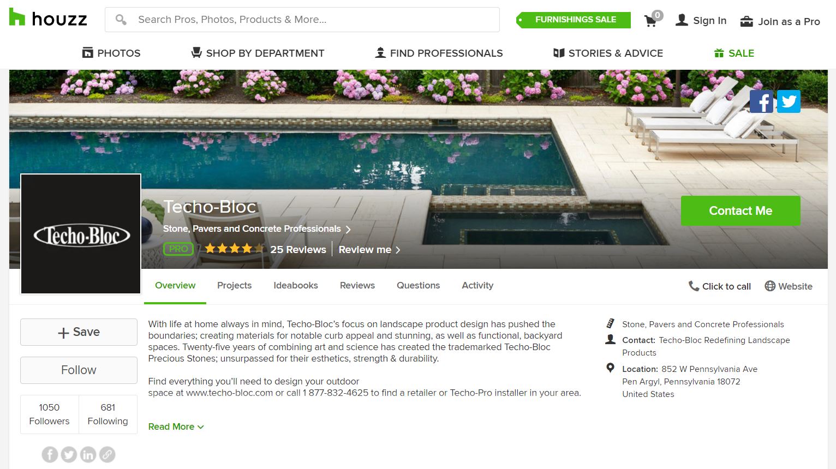Expand Stone, Pavers and Concrete Professionals chevron
Screen dimensions: 836x469
tap(348, 230)
